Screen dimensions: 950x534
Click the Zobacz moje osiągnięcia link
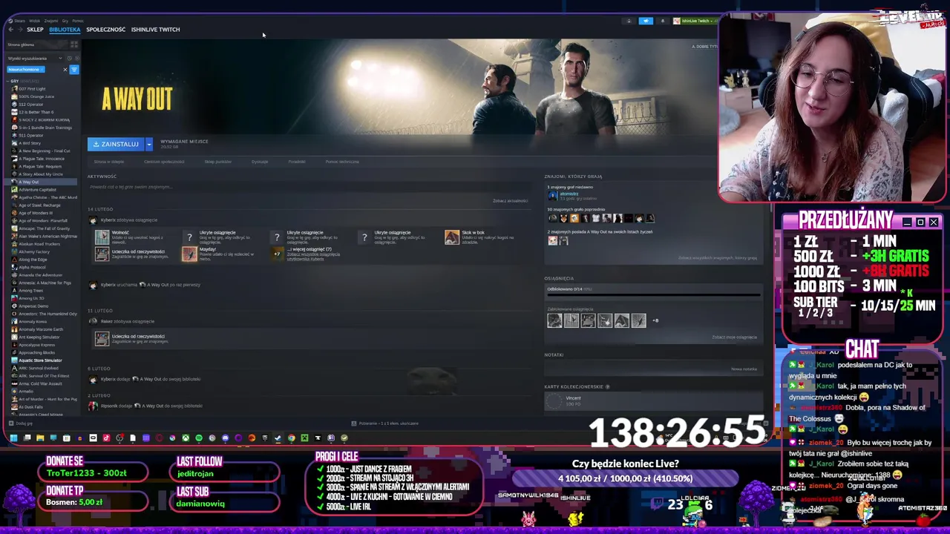click(735, 337)
